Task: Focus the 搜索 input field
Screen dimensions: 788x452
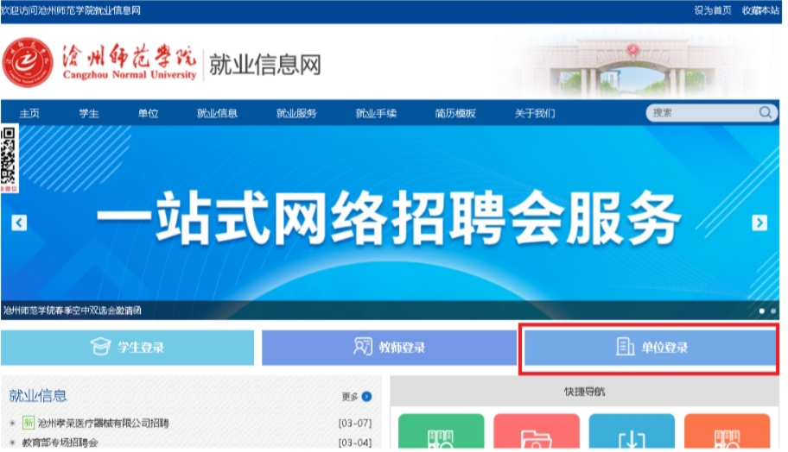Action: (703, 113)
